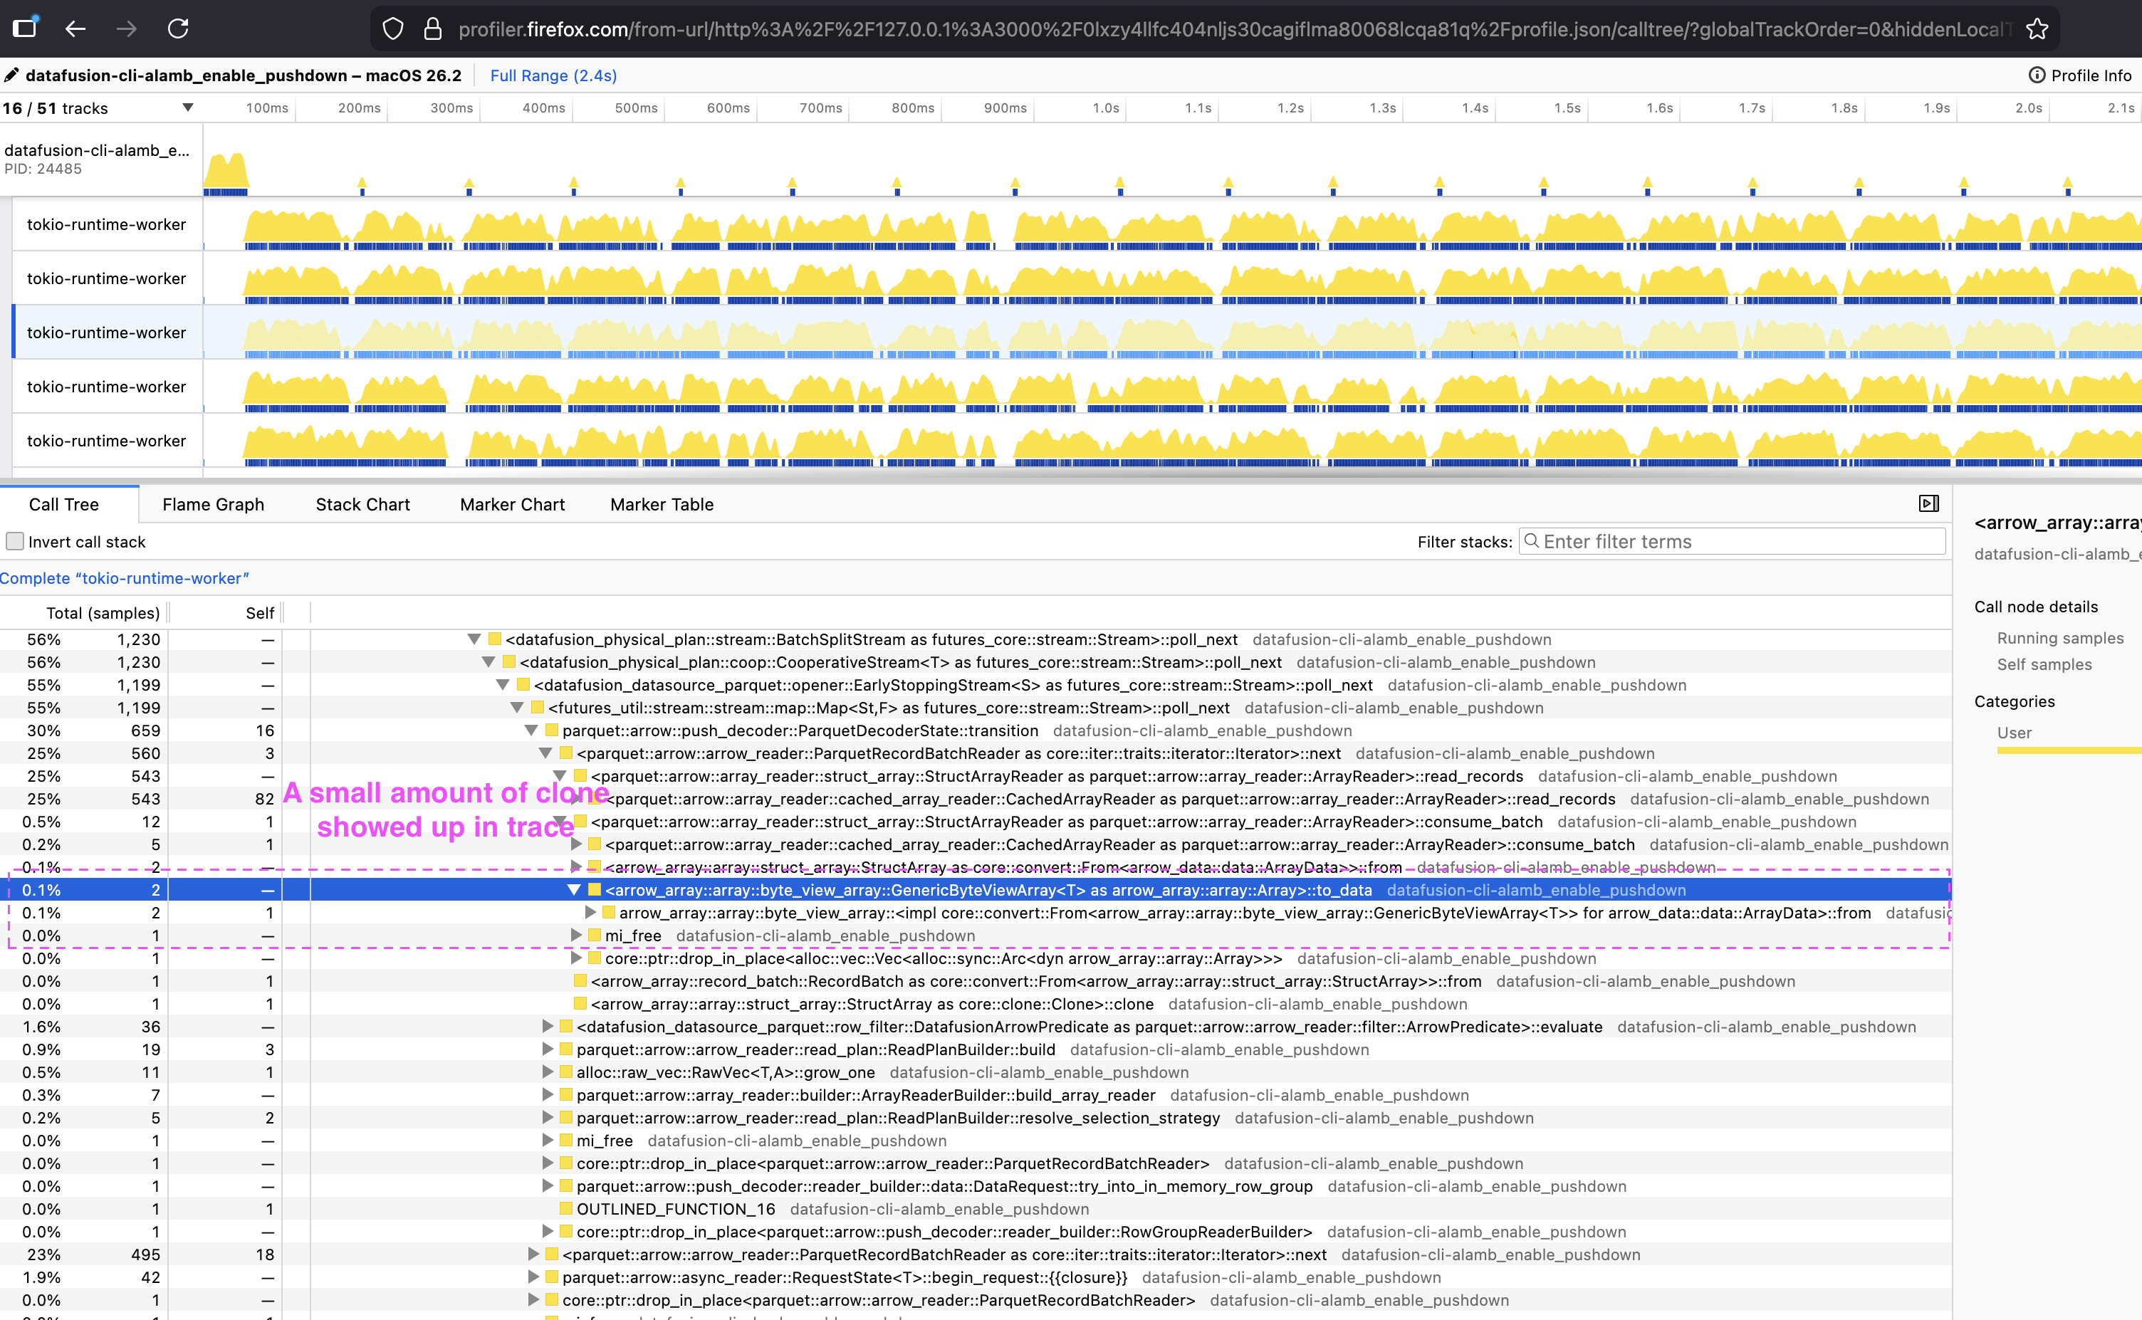Click the browser reload icon

178,28
